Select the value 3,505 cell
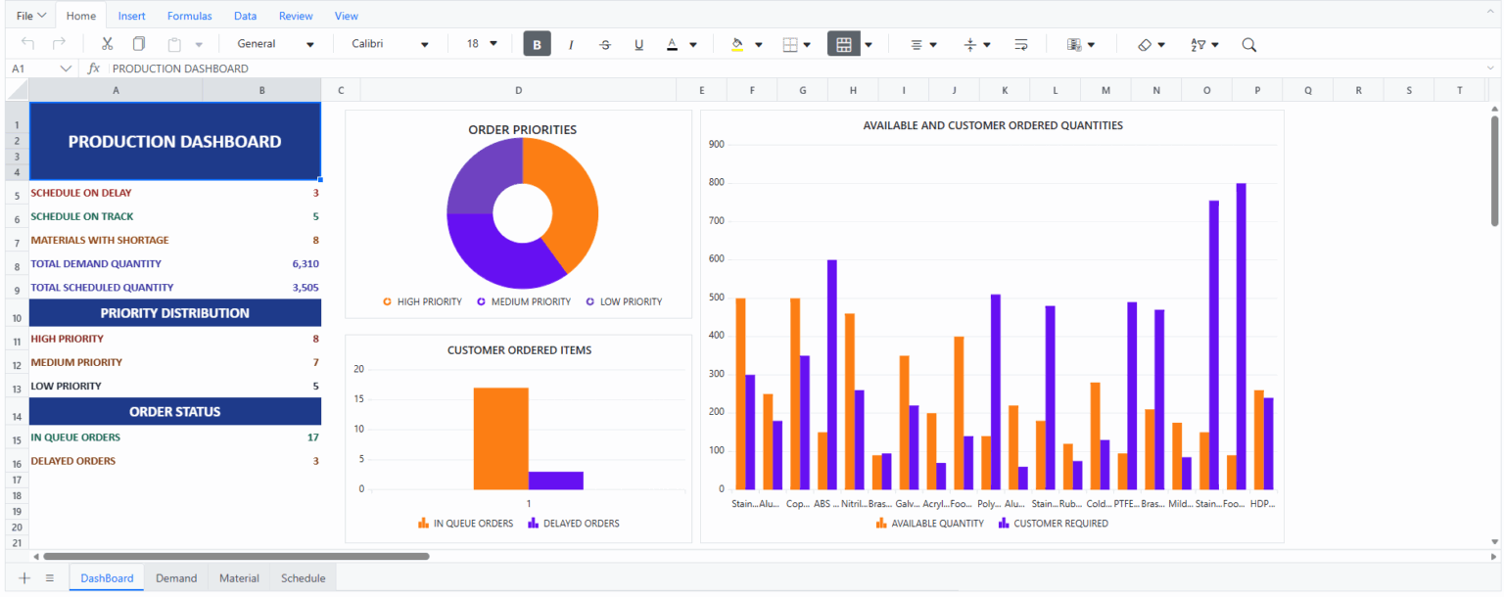Viewport: 1504px width, 597px height. coord(262,288)
